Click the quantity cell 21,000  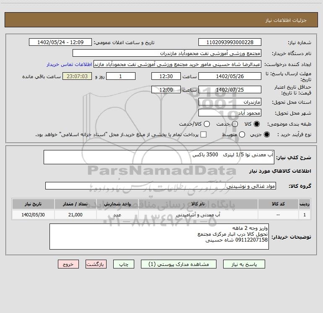click(75, 215)
